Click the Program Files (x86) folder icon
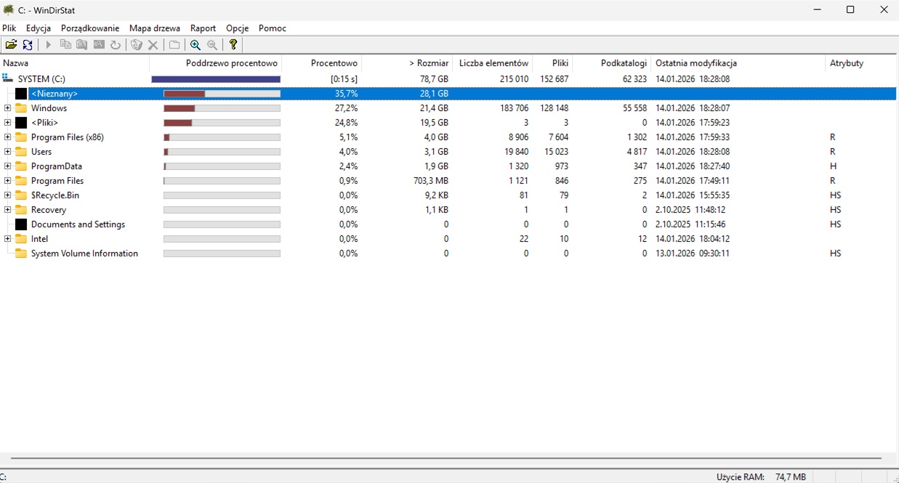The width and height of the screenshot is (899, 483). click(21, 137)
